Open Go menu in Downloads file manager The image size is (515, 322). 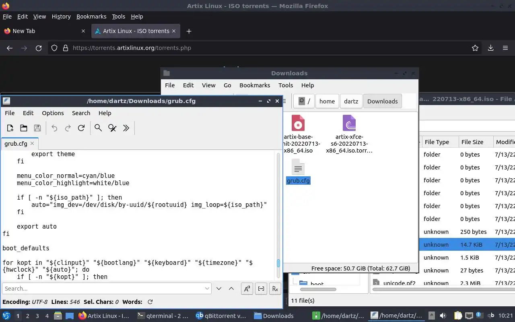pos(227,85)
